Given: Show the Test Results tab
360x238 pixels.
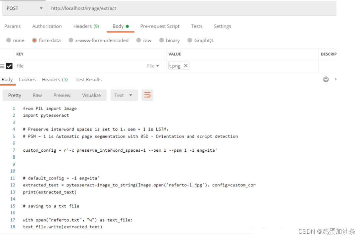Looking at the screenshot, I should [89, 79].
